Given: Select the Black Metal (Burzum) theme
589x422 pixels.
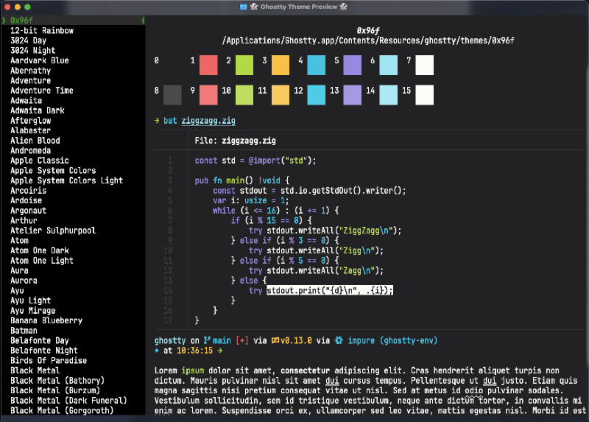Looking at the screenshot, I should (55, 390).
